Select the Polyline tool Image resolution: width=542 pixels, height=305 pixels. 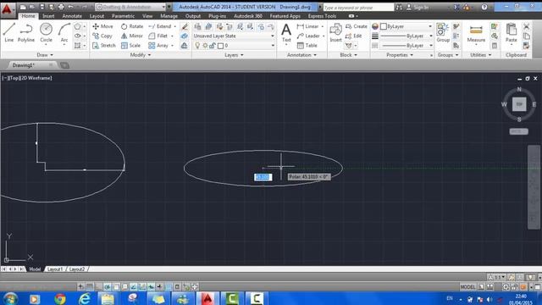(26, 32)
